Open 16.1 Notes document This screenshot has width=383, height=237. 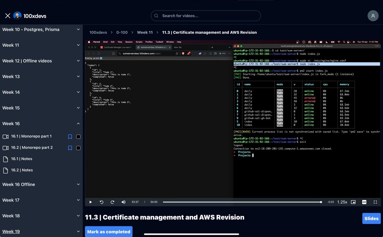[x=22, y=159]
